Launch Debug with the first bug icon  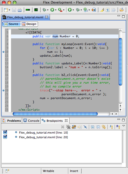(x=44, y=10)
